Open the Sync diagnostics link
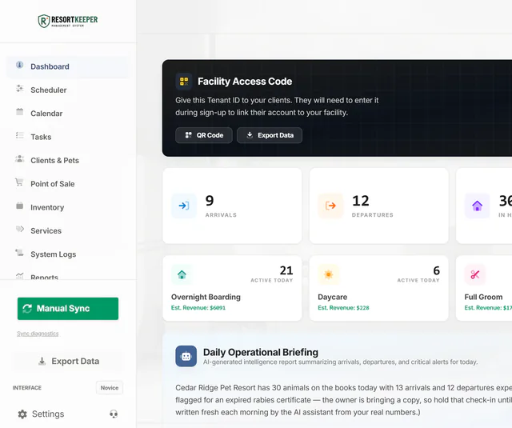 (x=38, y=334)
